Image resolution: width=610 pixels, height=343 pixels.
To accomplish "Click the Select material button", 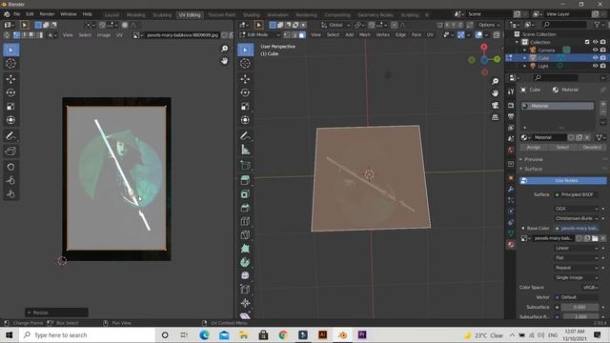I will point(562,148).
